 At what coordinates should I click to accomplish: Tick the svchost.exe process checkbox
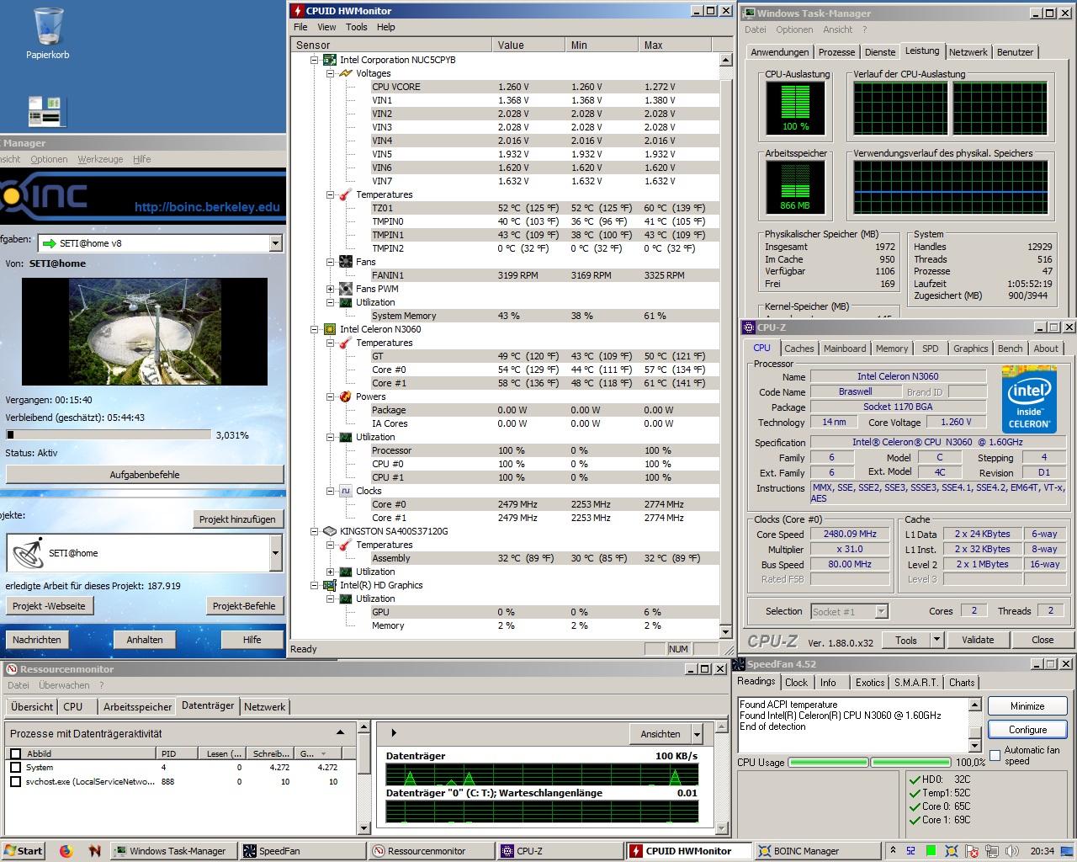coord(15,782)
